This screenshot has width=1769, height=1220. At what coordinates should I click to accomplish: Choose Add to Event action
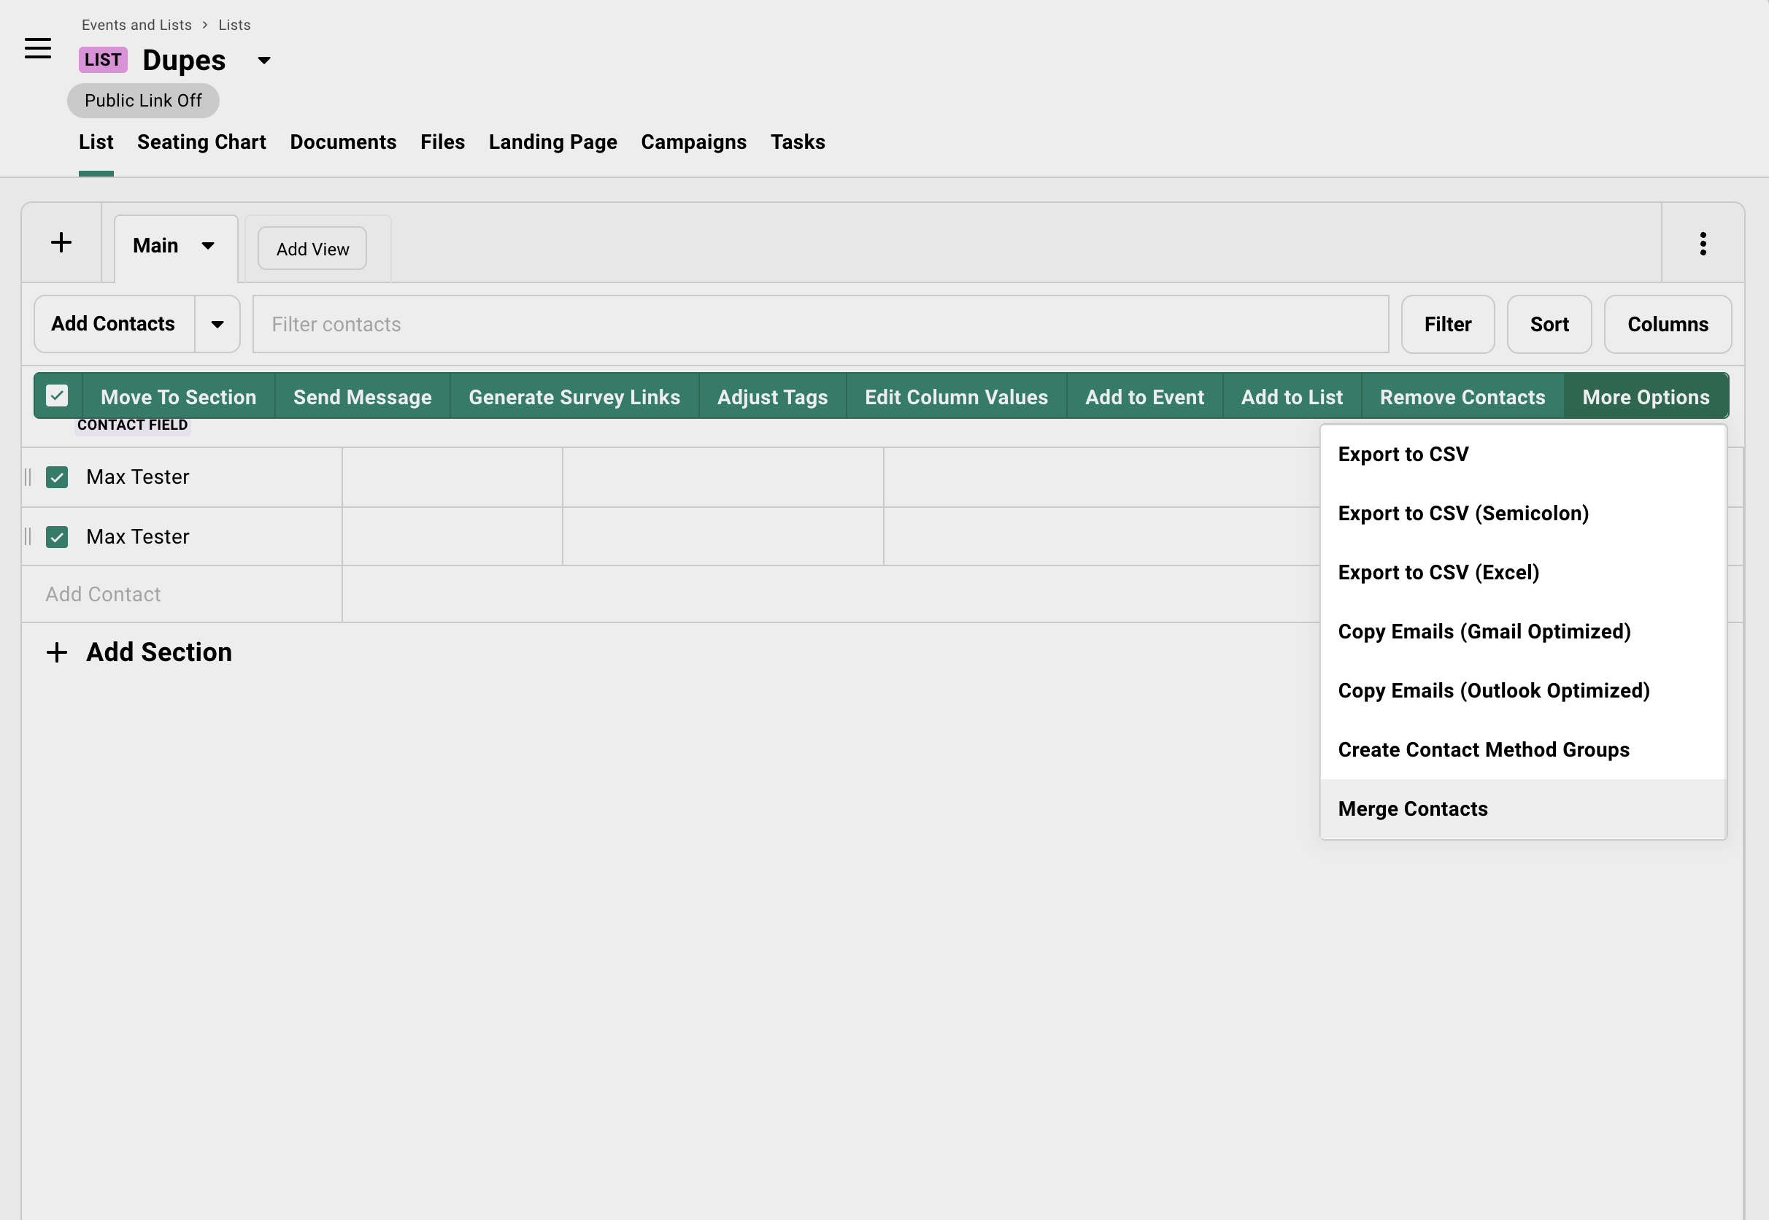pyautogui.click(x=1144, y=397)
